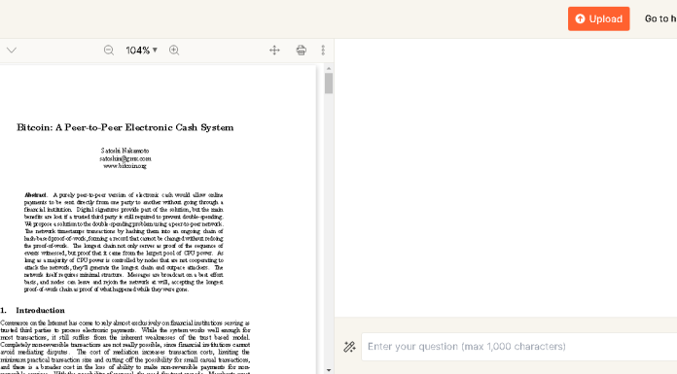Expand the chevron dropdown left of the zoom controls
Screen dimensions: 677x374
12,51
